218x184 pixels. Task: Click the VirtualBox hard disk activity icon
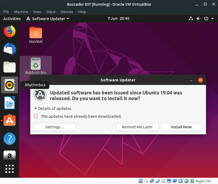point(141,181)
